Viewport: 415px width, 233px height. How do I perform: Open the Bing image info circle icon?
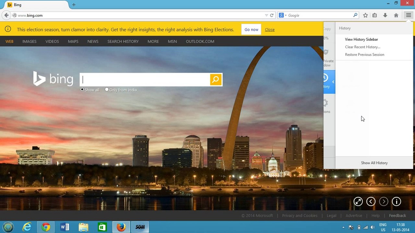pyautogui.click(x=397, y=202)
